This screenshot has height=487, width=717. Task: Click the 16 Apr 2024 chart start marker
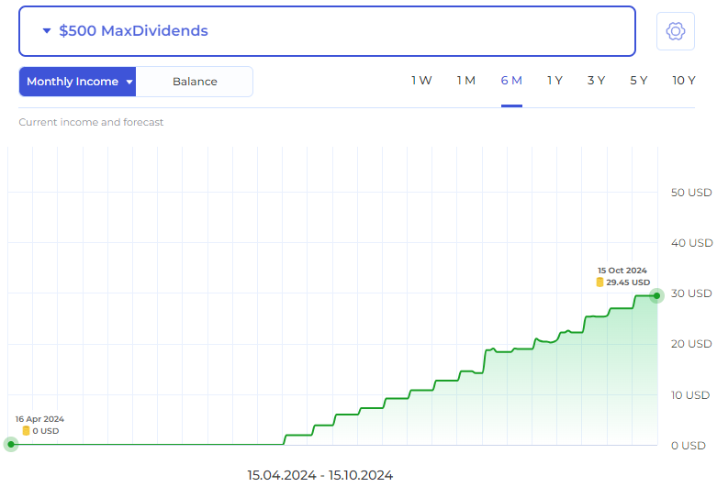coord(11,444)
